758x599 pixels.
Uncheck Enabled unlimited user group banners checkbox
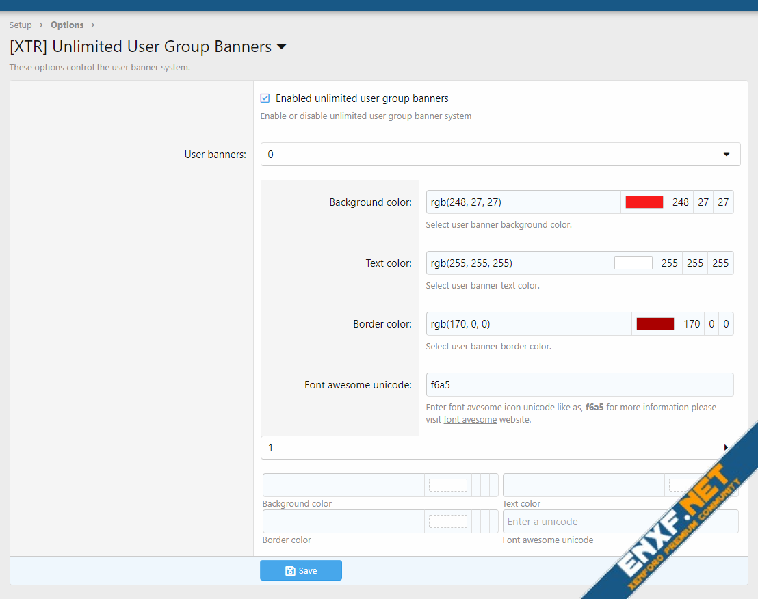265,98
